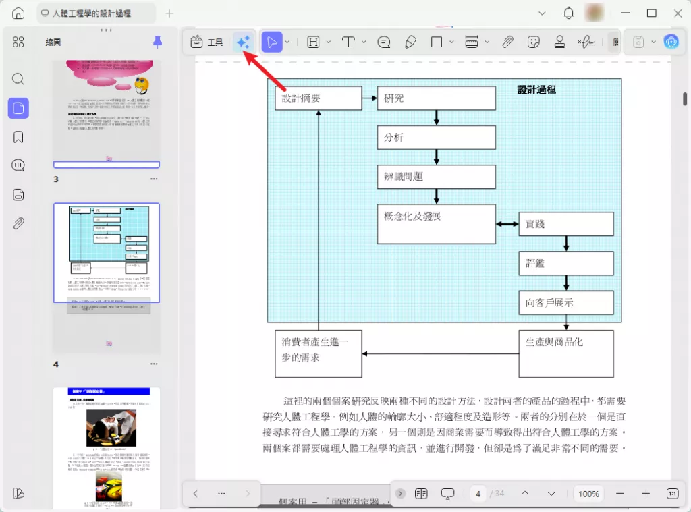691x512 pixels.
Task: Expand the cursor tool dropdown arrow
Action: pos(287,42)
